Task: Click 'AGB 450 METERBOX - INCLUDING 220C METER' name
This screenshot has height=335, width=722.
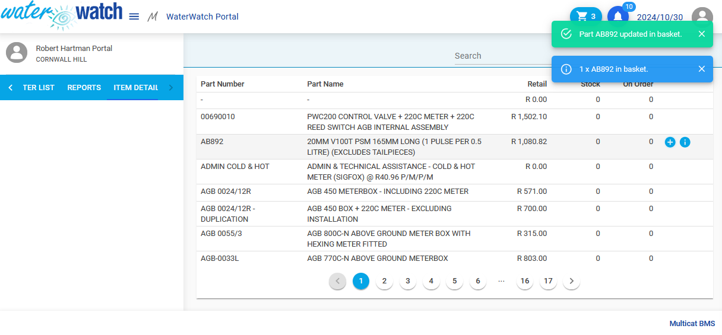Action: coord(388,192)
